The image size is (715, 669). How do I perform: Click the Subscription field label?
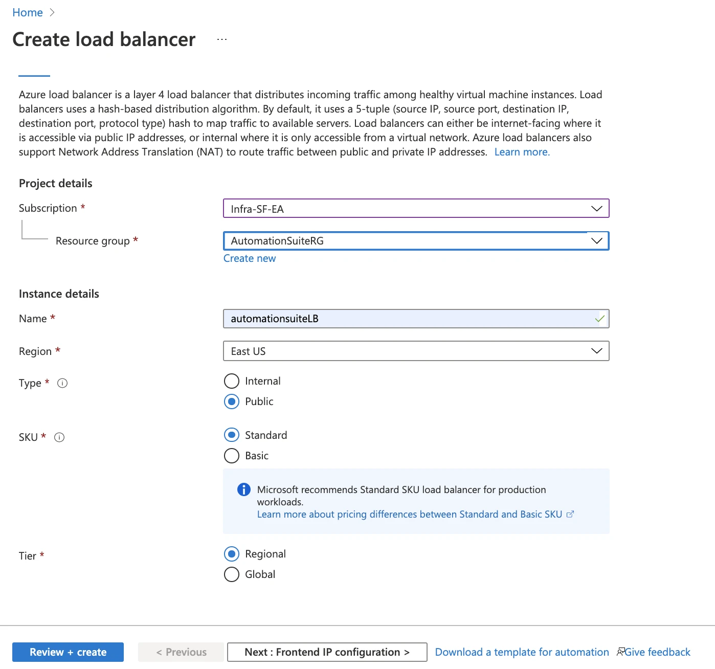click(48, 208)
